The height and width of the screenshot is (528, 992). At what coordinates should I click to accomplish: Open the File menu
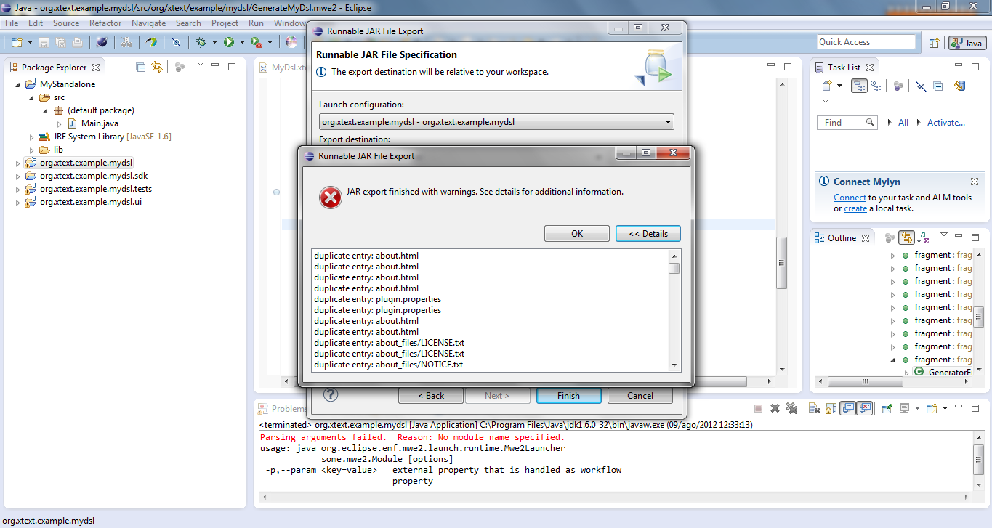12,23
